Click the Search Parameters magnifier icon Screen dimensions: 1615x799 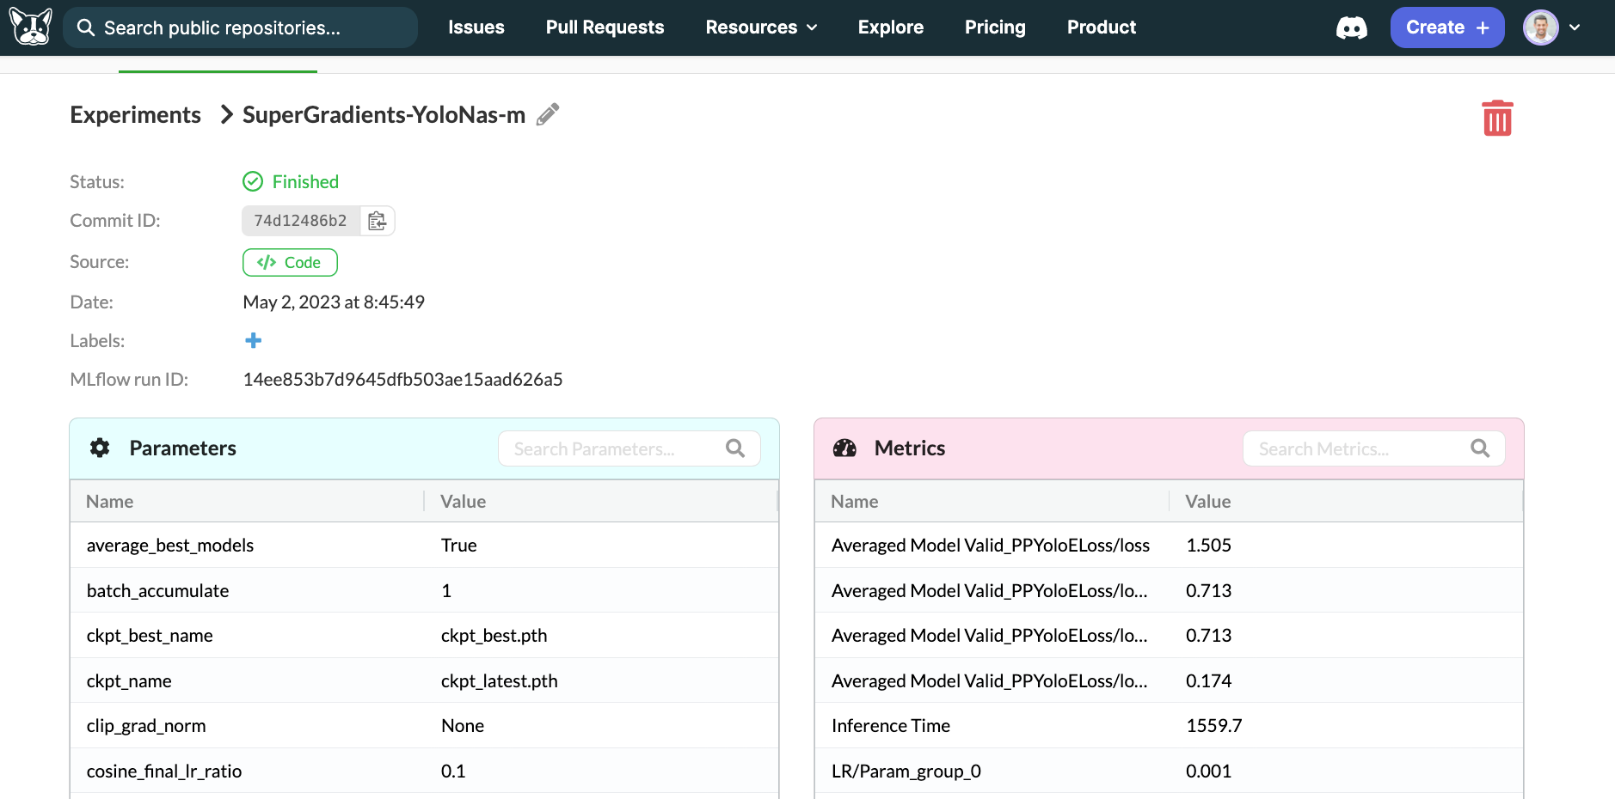(735, 448)
